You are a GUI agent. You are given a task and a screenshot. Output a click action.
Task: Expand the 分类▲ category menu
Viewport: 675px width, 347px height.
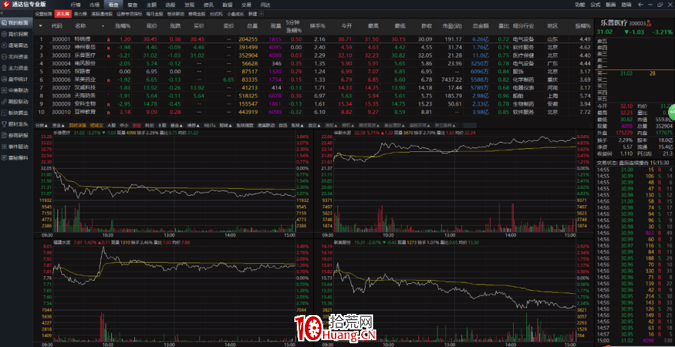[x=40, y=125]
